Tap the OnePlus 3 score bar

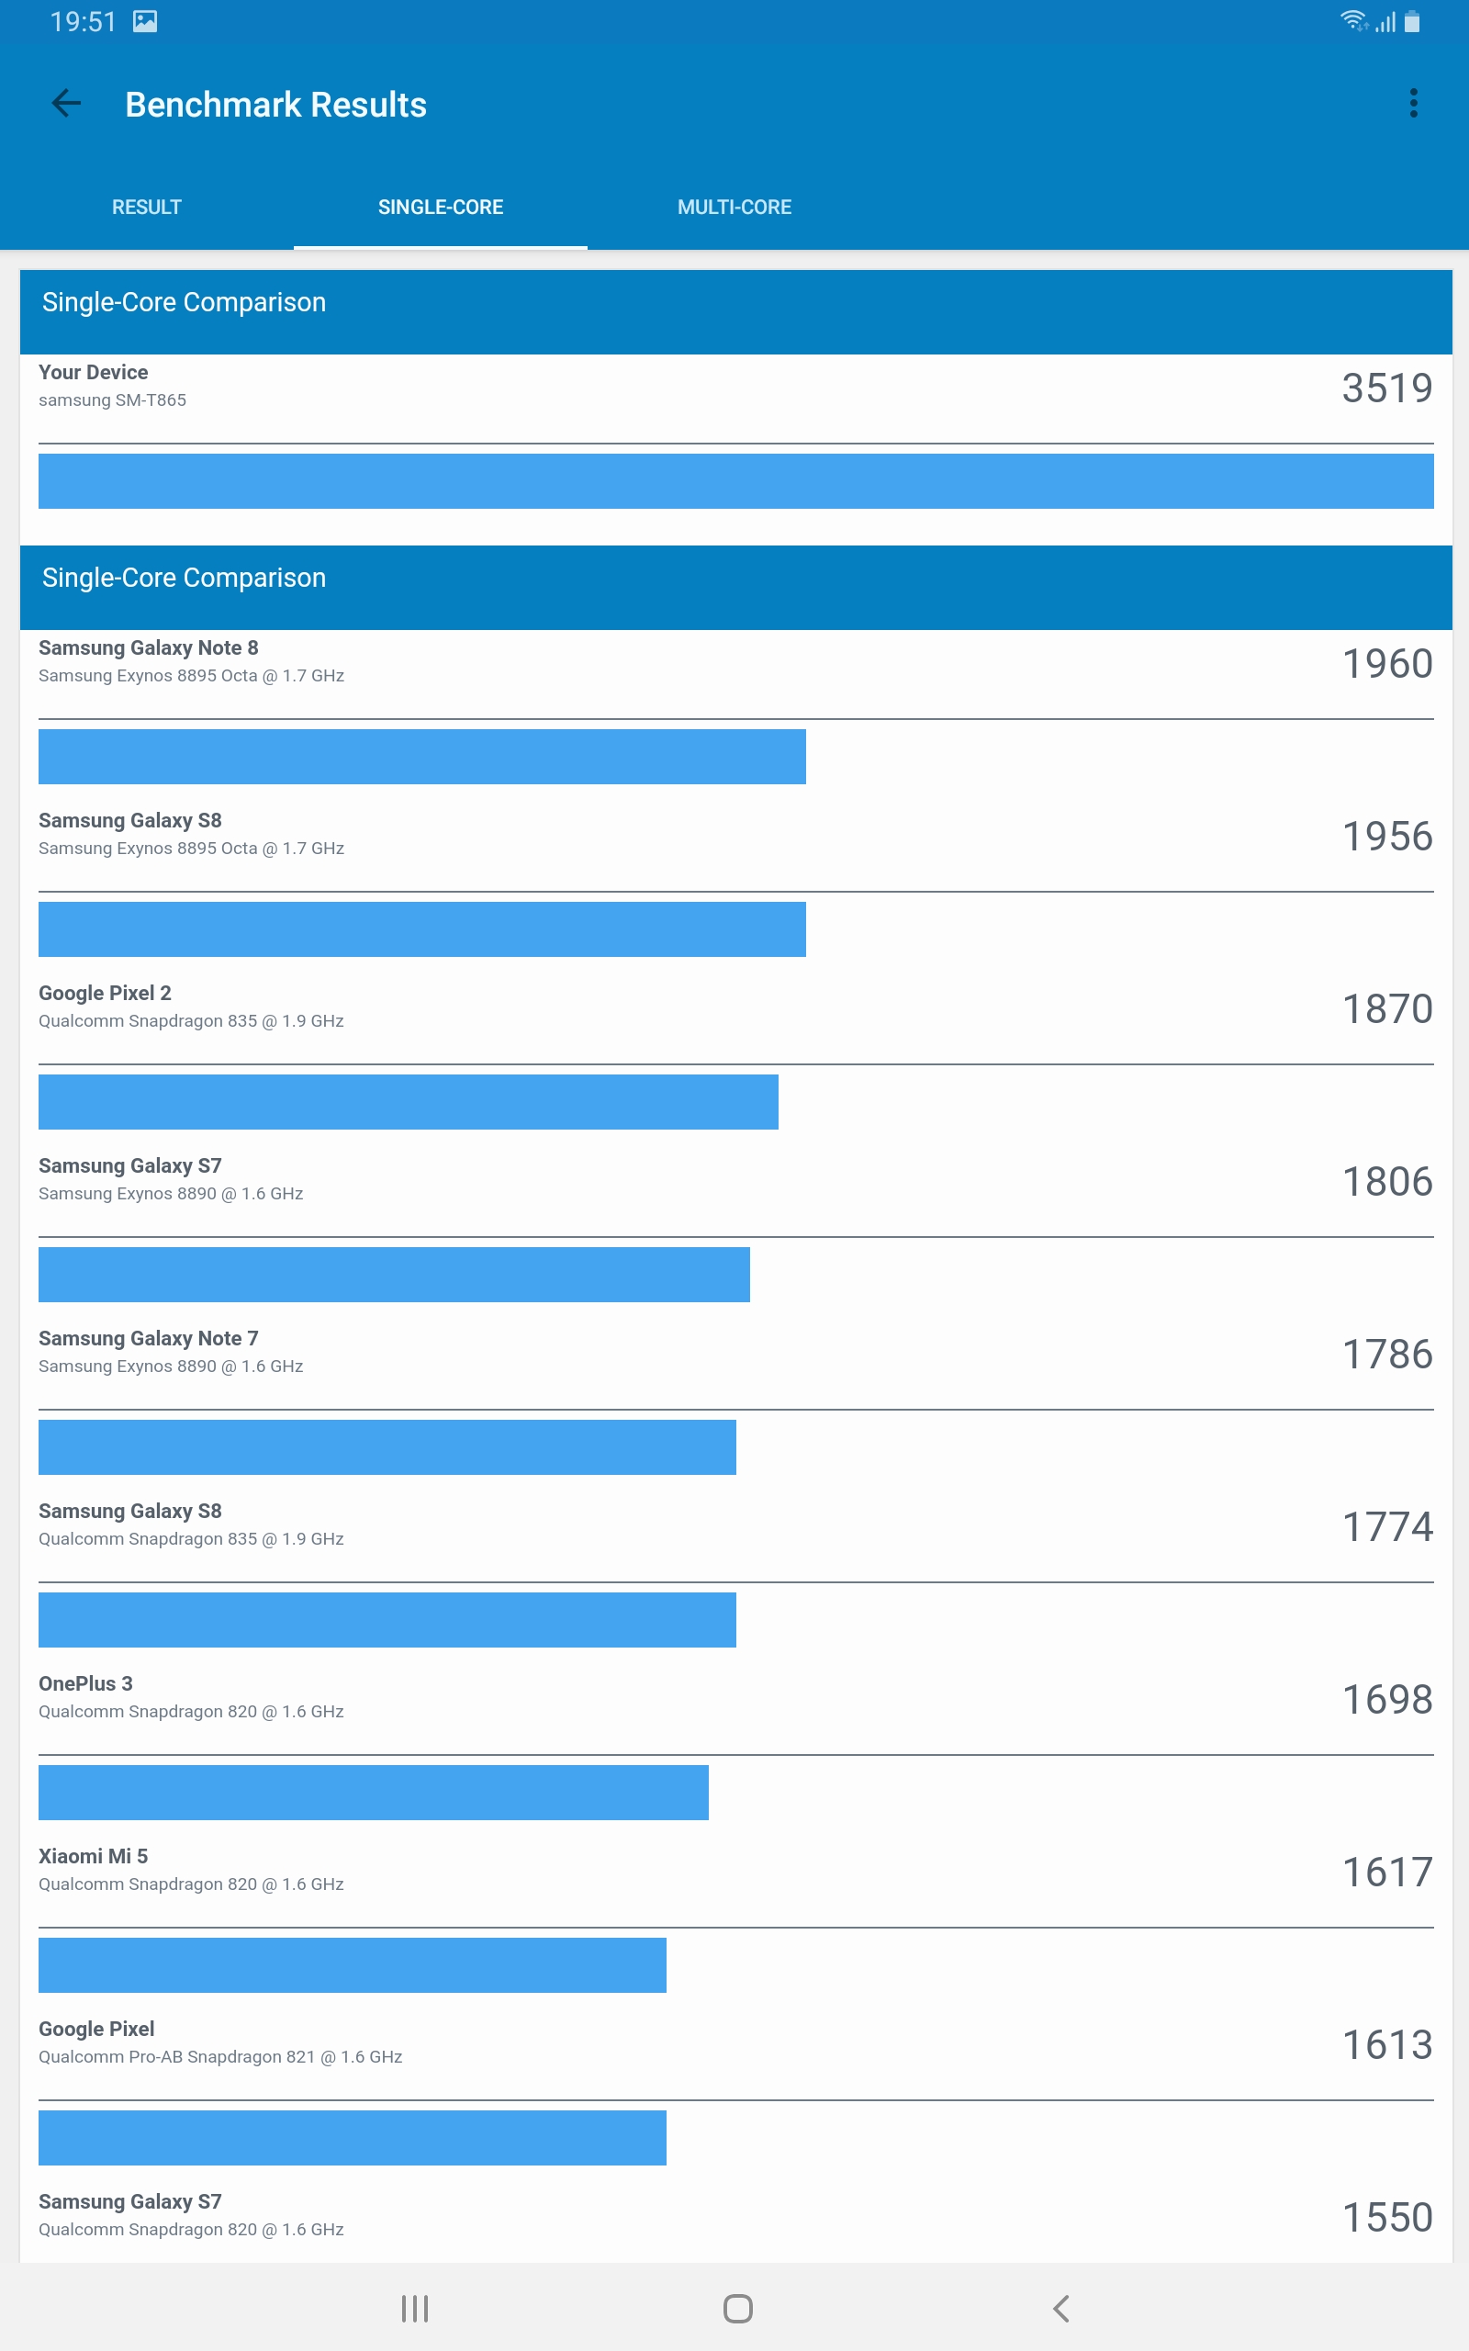(x=373, y=1792)
